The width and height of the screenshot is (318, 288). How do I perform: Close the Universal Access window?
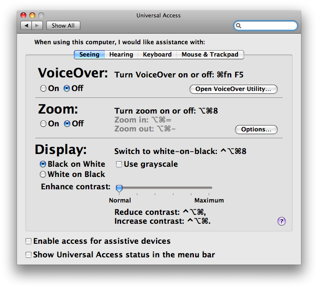(23, 15)
